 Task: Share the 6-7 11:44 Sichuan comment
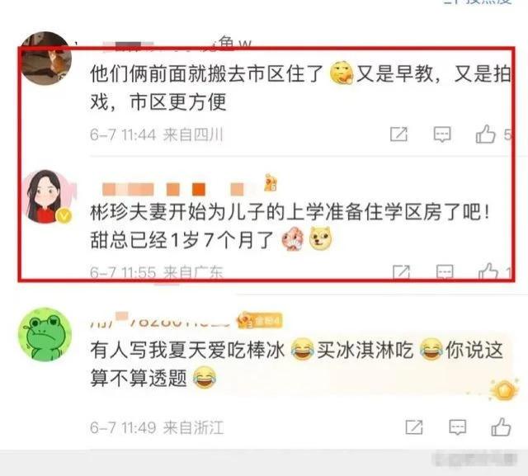pyautogui.click(x=398, y=134)
